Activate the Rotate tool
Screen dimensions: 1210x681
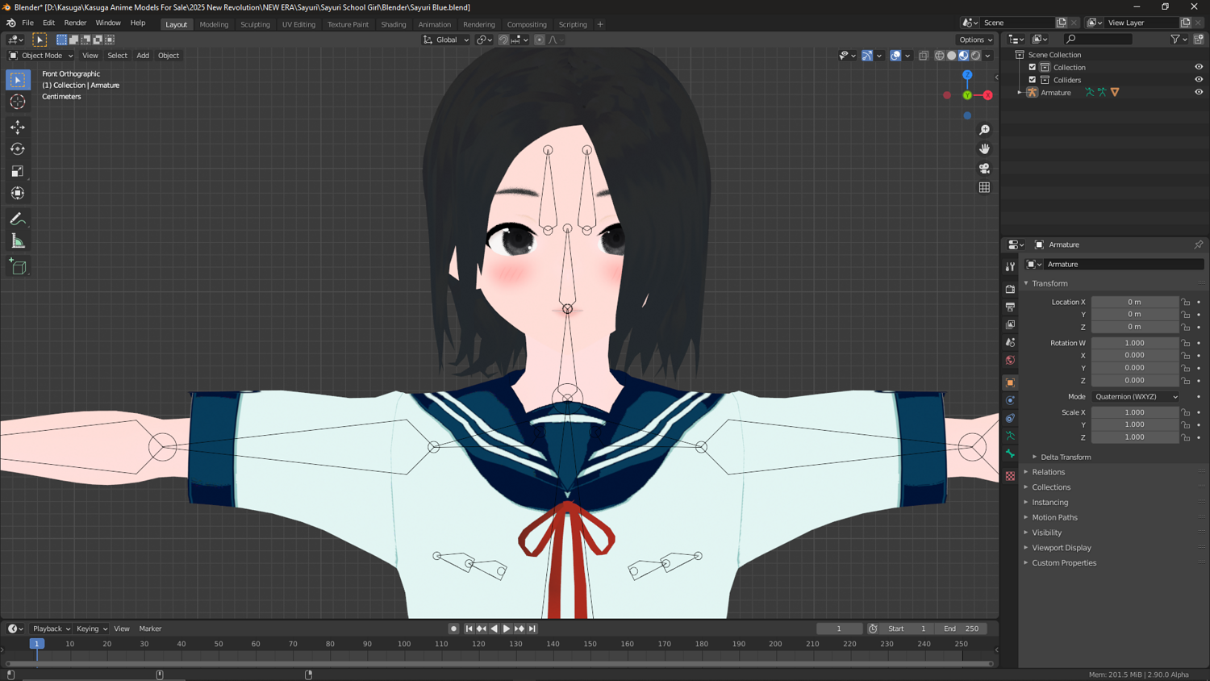click(18, 149)
